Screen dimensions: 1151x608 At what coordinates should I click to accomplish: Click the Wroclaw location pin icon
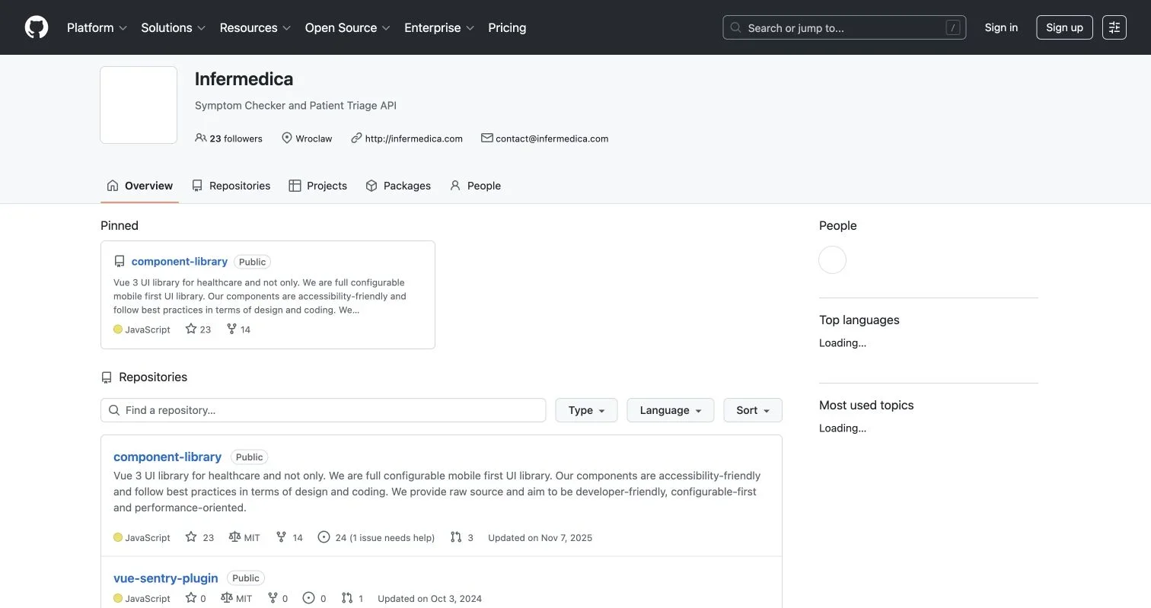tap(287, 138)
